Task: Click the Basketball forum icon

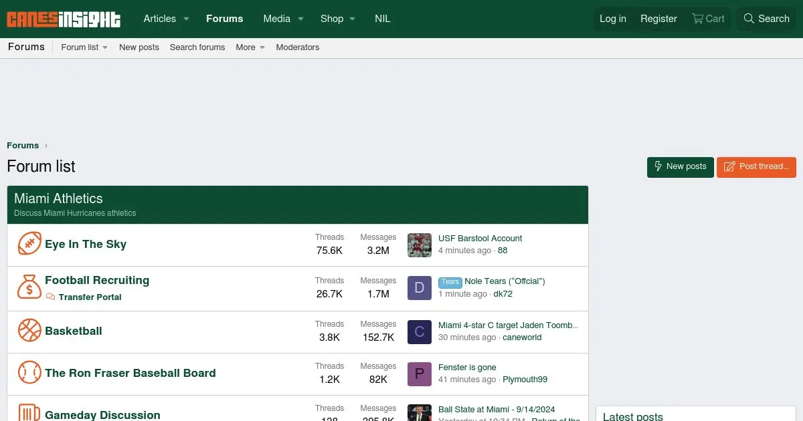Action: coord(29,330)
